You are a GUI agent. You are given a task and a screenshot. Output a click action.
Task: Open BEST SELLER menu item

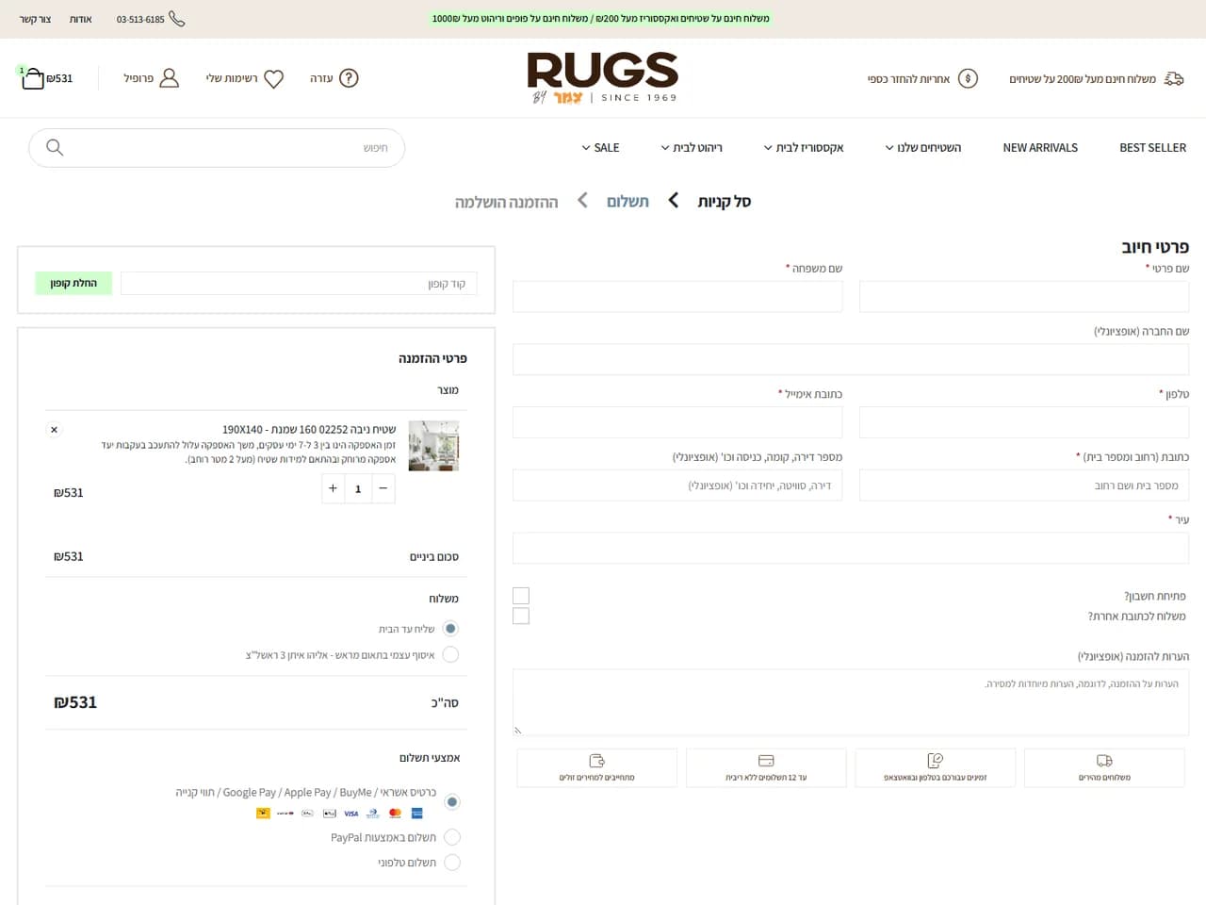coord(1152,148)
